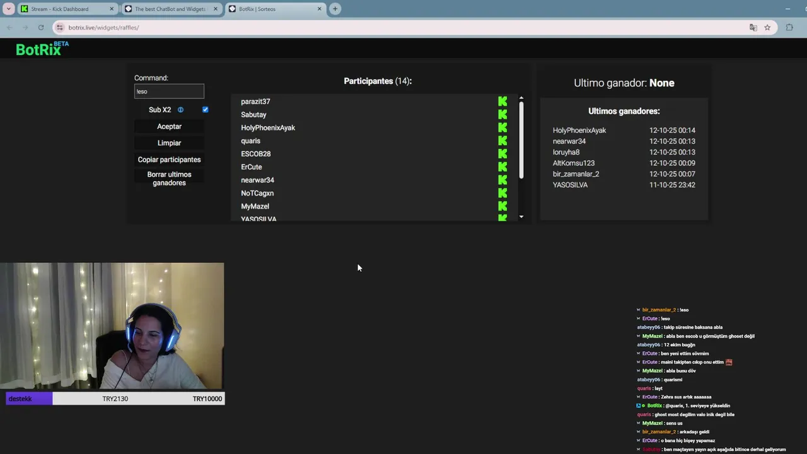Click the Command input field
Viewport: 807px width, 454px height.
tap(169, 91)
